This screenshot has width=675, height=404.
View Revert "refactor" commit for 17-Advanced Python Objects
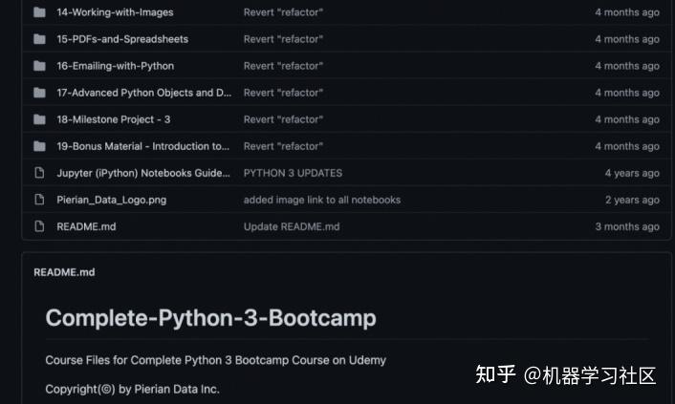pos(283,93)
